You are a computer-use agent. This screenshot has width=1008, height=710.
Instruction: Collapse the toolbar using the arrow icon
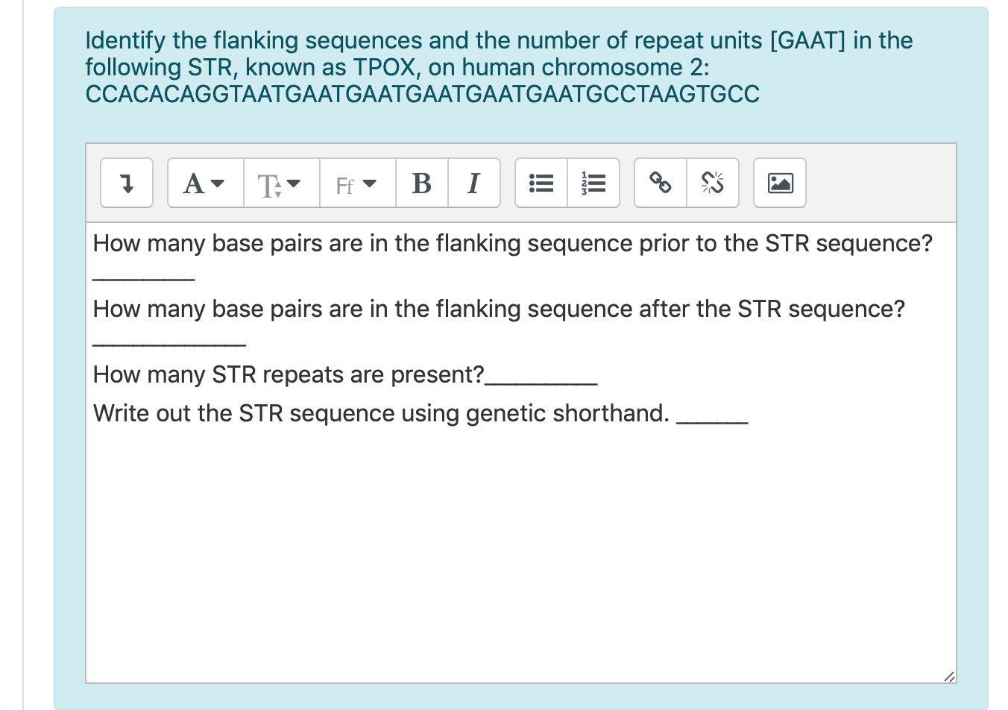coord(127,183)
